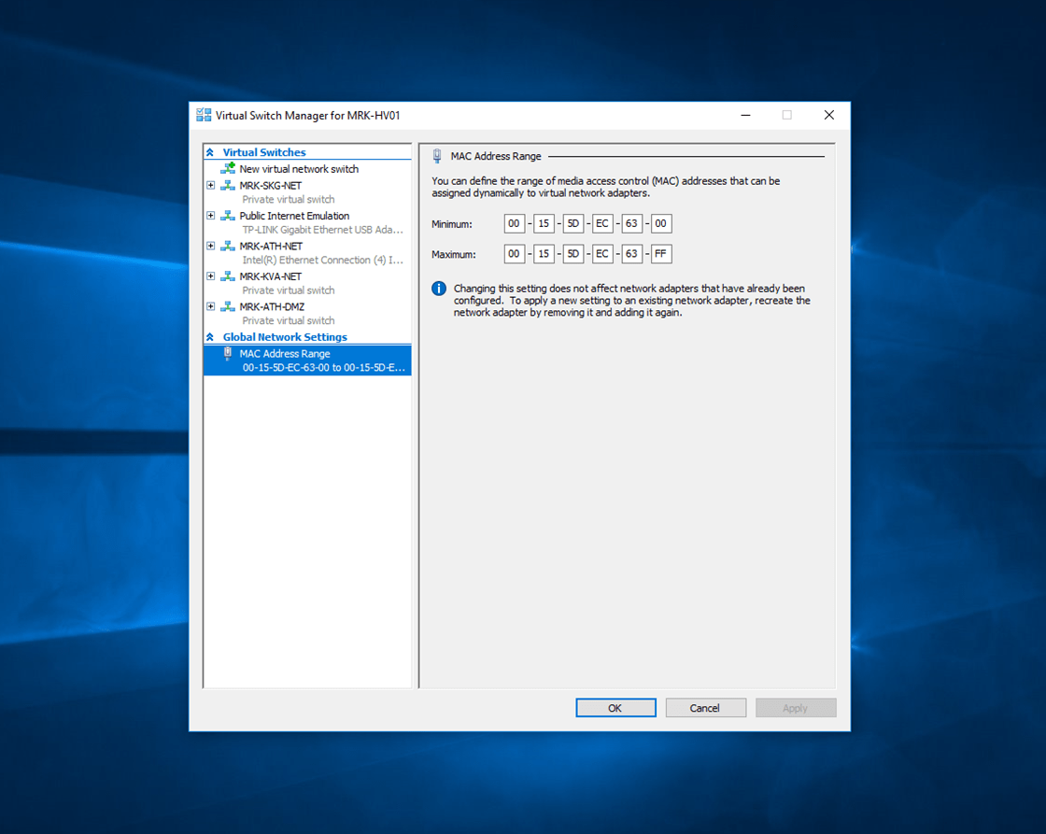Click the Virtual Switch Manager title bar icon
The image size is (1046, 834).
coord(203,114)
